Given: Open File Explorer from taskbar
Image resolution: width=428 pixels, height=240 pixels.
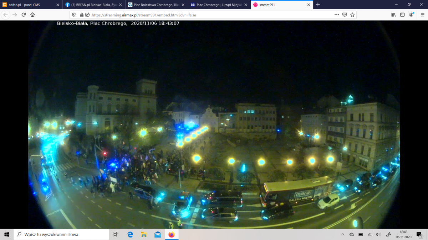Looking at the screenshot, I should coord(144,235).
